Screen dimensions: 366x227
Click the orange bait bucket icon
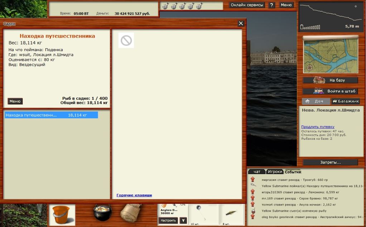61,214
